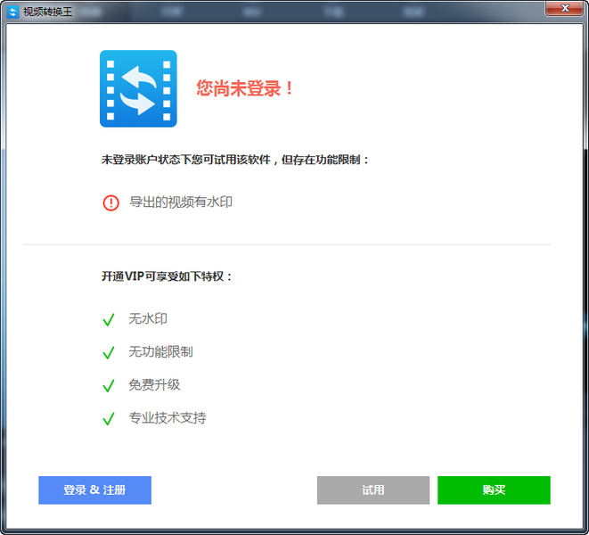Click the blue video converter logo
Viewport: 589px width, 535px height.
(x=138, y=89)
